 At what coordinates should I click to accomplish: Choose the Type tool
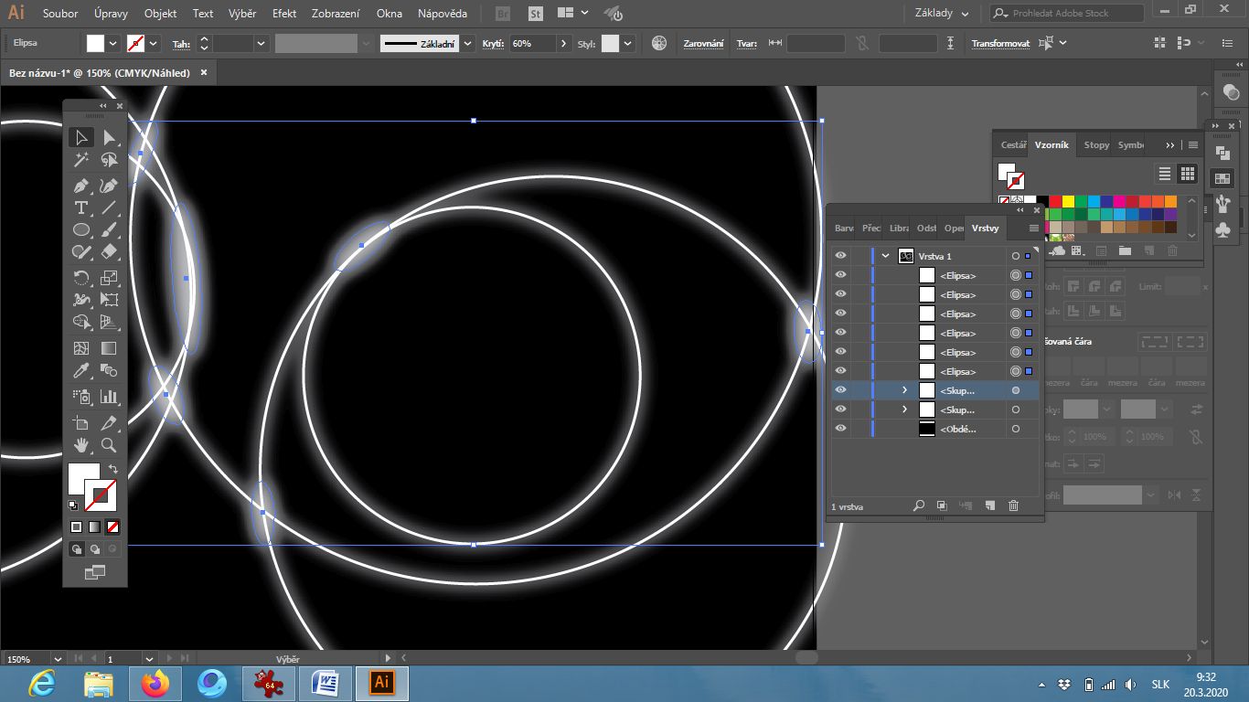click(x=81, y=207)
